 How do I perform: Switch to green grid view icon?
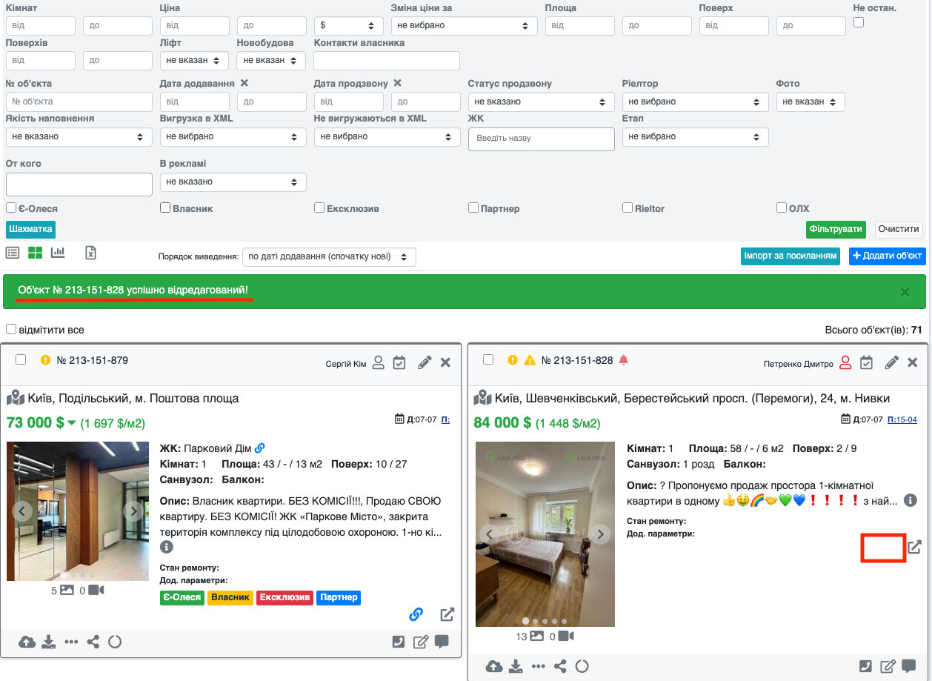tap(35, 253)
